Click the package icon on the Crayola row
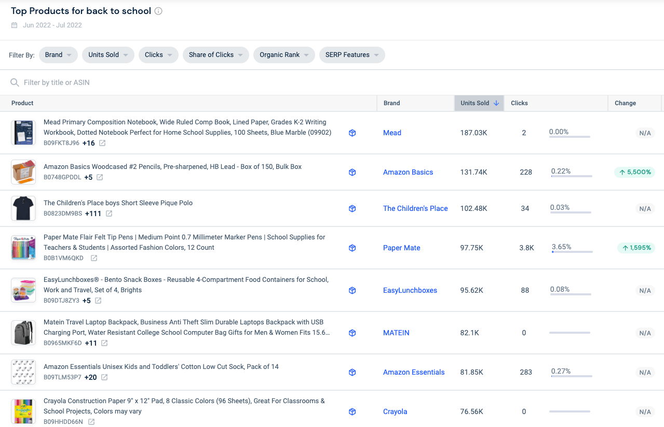 pos(352,411)
